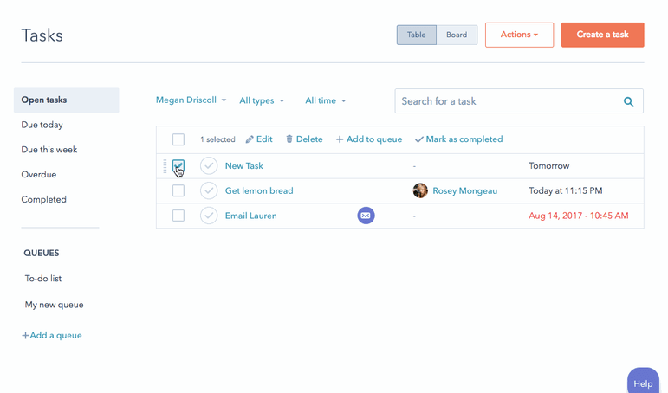The image size is (668, 393).
Task: Click the Add a queue link
Action: click(52, 335)
